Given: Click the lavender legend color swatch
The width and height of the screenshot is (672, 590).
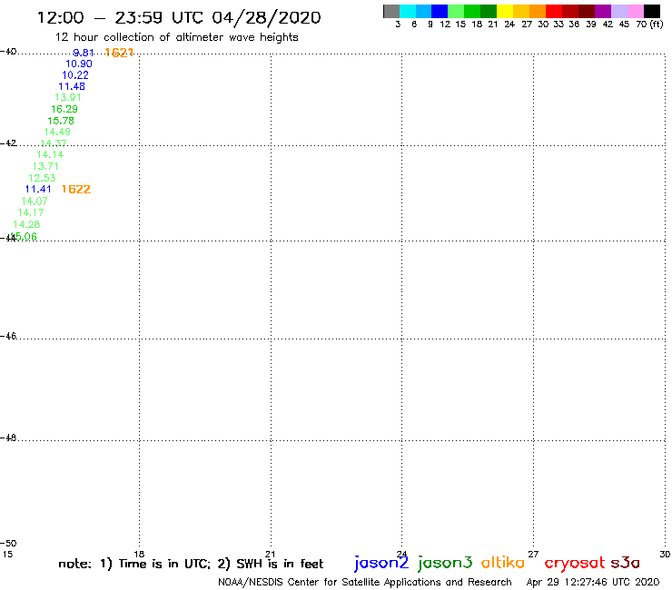Looking at the screenshot, I should 618,11.
